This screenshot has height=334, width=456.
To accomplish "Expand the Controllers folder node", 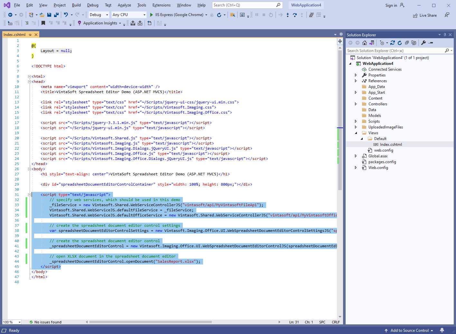I will tap(356, 104).
